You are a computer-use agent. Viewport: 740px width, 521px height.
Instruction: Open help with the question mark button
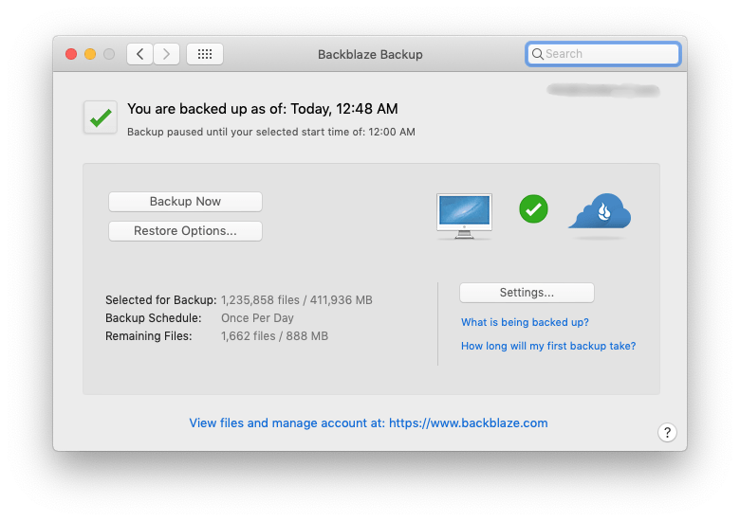667,433
